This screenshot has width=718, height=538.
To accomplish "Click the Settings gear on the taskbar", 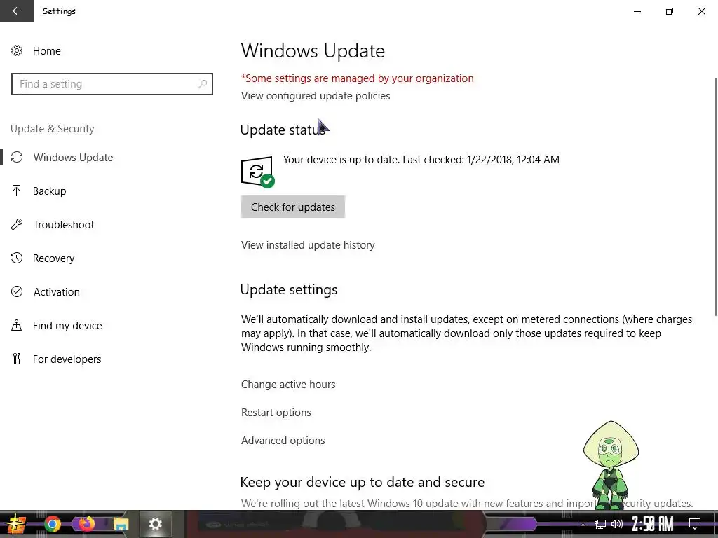I will (x=155, y=524).
